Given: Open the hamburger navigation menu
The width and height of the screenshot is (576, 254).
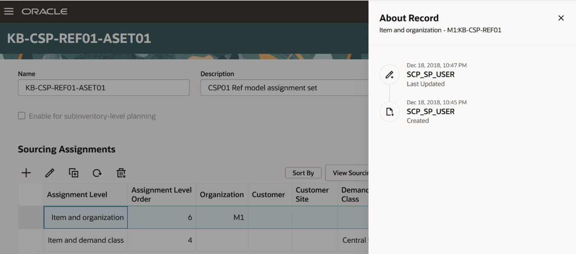Looking at the screenshot, I should (9, 11).
